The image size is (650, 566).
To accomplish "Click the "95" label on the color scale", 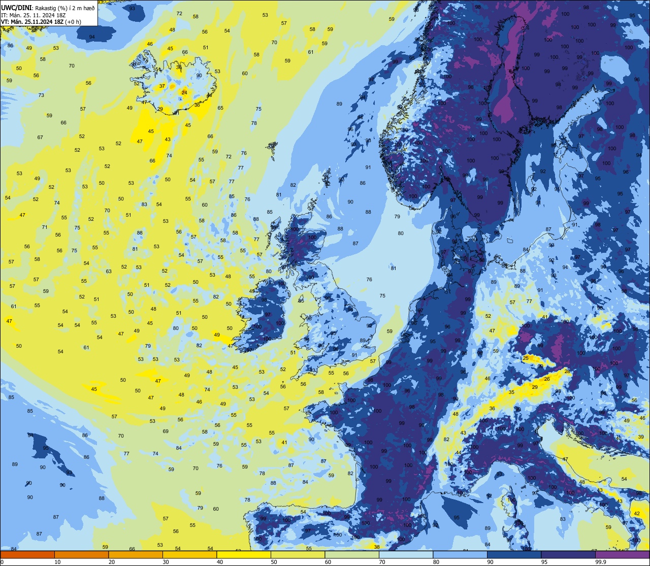I will (545, 562).
